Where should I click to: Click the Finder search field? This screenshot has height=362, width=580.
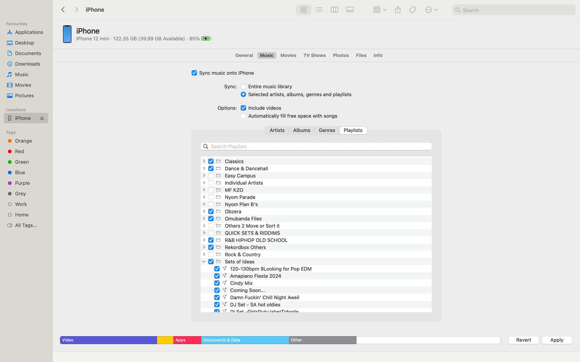click(514, 10)
